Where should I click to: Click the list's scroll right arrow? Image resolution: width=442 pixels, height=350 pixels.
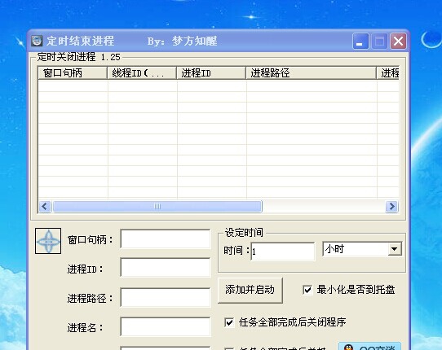click(391, 207)
